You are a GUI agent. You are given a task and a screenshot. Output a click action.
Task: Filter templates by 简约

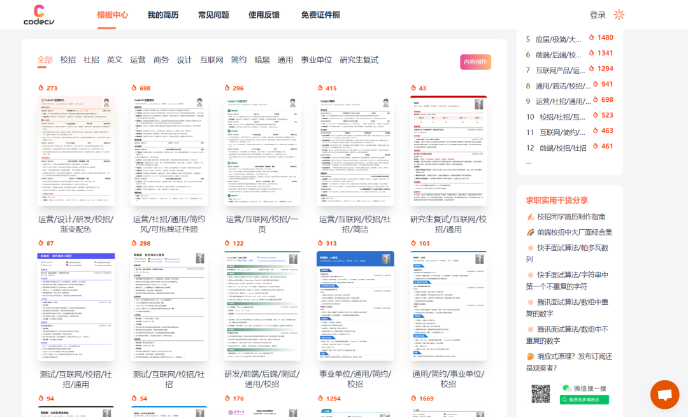pyautogui.click(x=239, y=60)
